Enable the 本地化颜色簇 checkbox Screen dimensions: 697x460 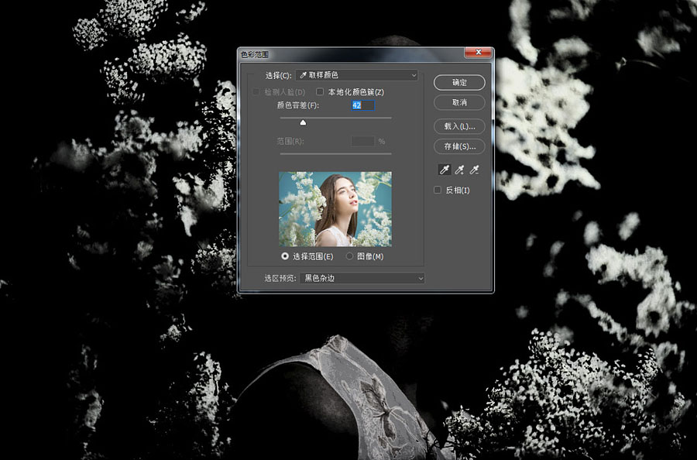[x=320, y=91]
